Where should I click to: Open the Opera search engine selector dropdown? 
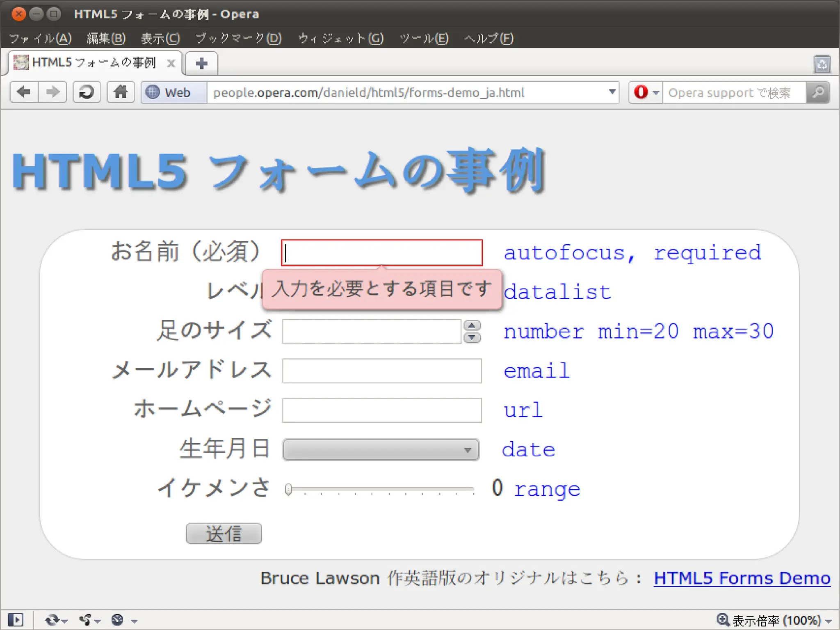(646, 92)
